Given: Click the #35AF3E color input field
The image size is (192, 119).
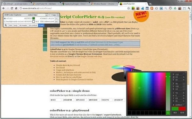Looking at the screenshot, I should pyautogui.click(x=68, y=100).
